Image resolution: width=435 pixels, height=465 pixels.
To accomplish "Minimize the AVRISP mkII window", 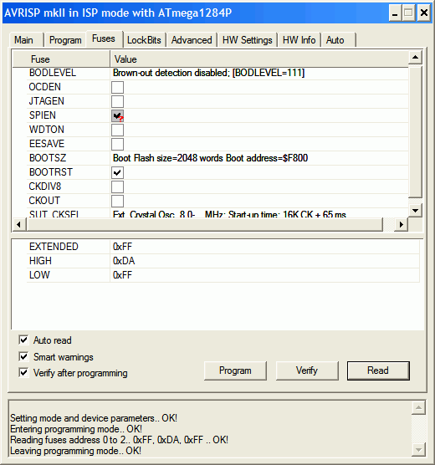I will pyautogui.click(x=395, y=13).
